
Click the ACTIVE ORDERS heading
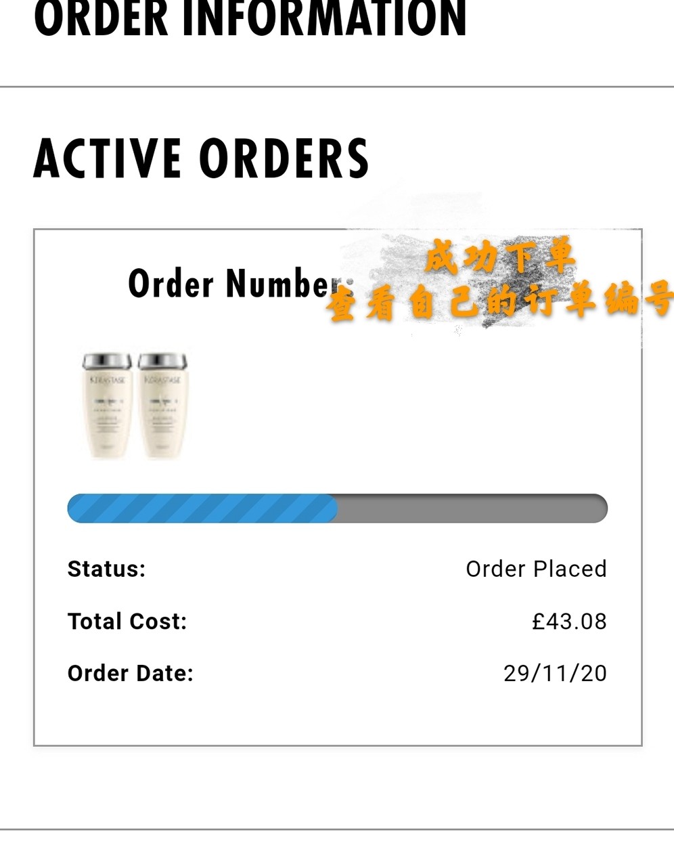click(201, 158)
